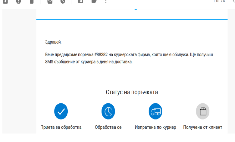This screenshot has width=235, height=142.
Task: Open the Labels tag icon
Action: pos(94,2)
